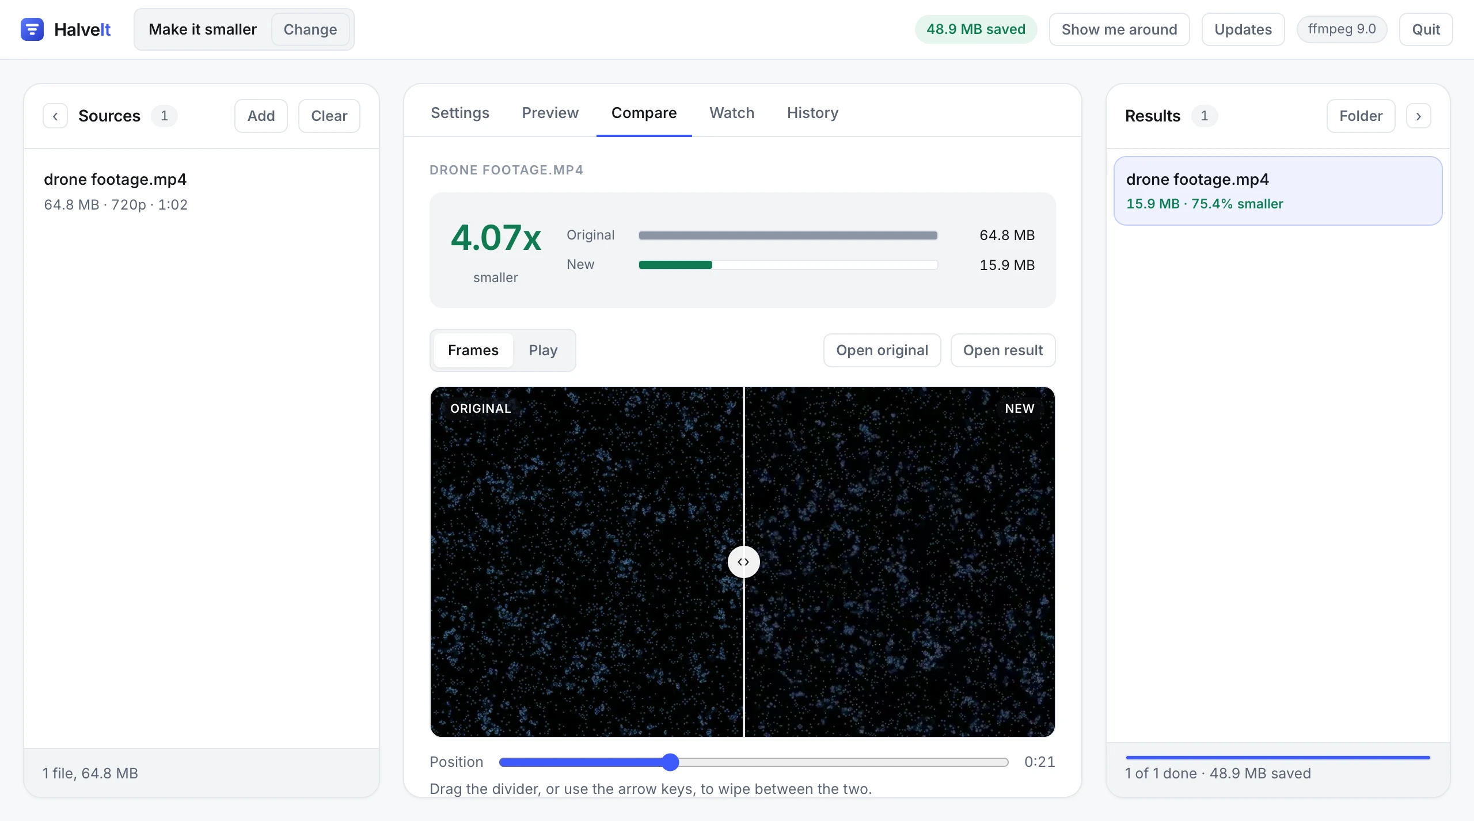
Task: Select drone footage.mp4 result card
Action: (x=1278, y=191)
